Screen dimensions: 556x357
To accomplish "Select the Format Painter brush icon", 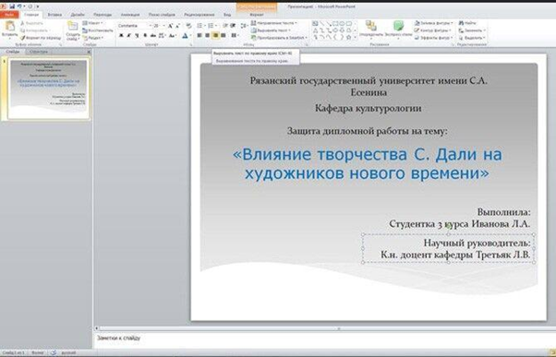I will tap(23, 38).
